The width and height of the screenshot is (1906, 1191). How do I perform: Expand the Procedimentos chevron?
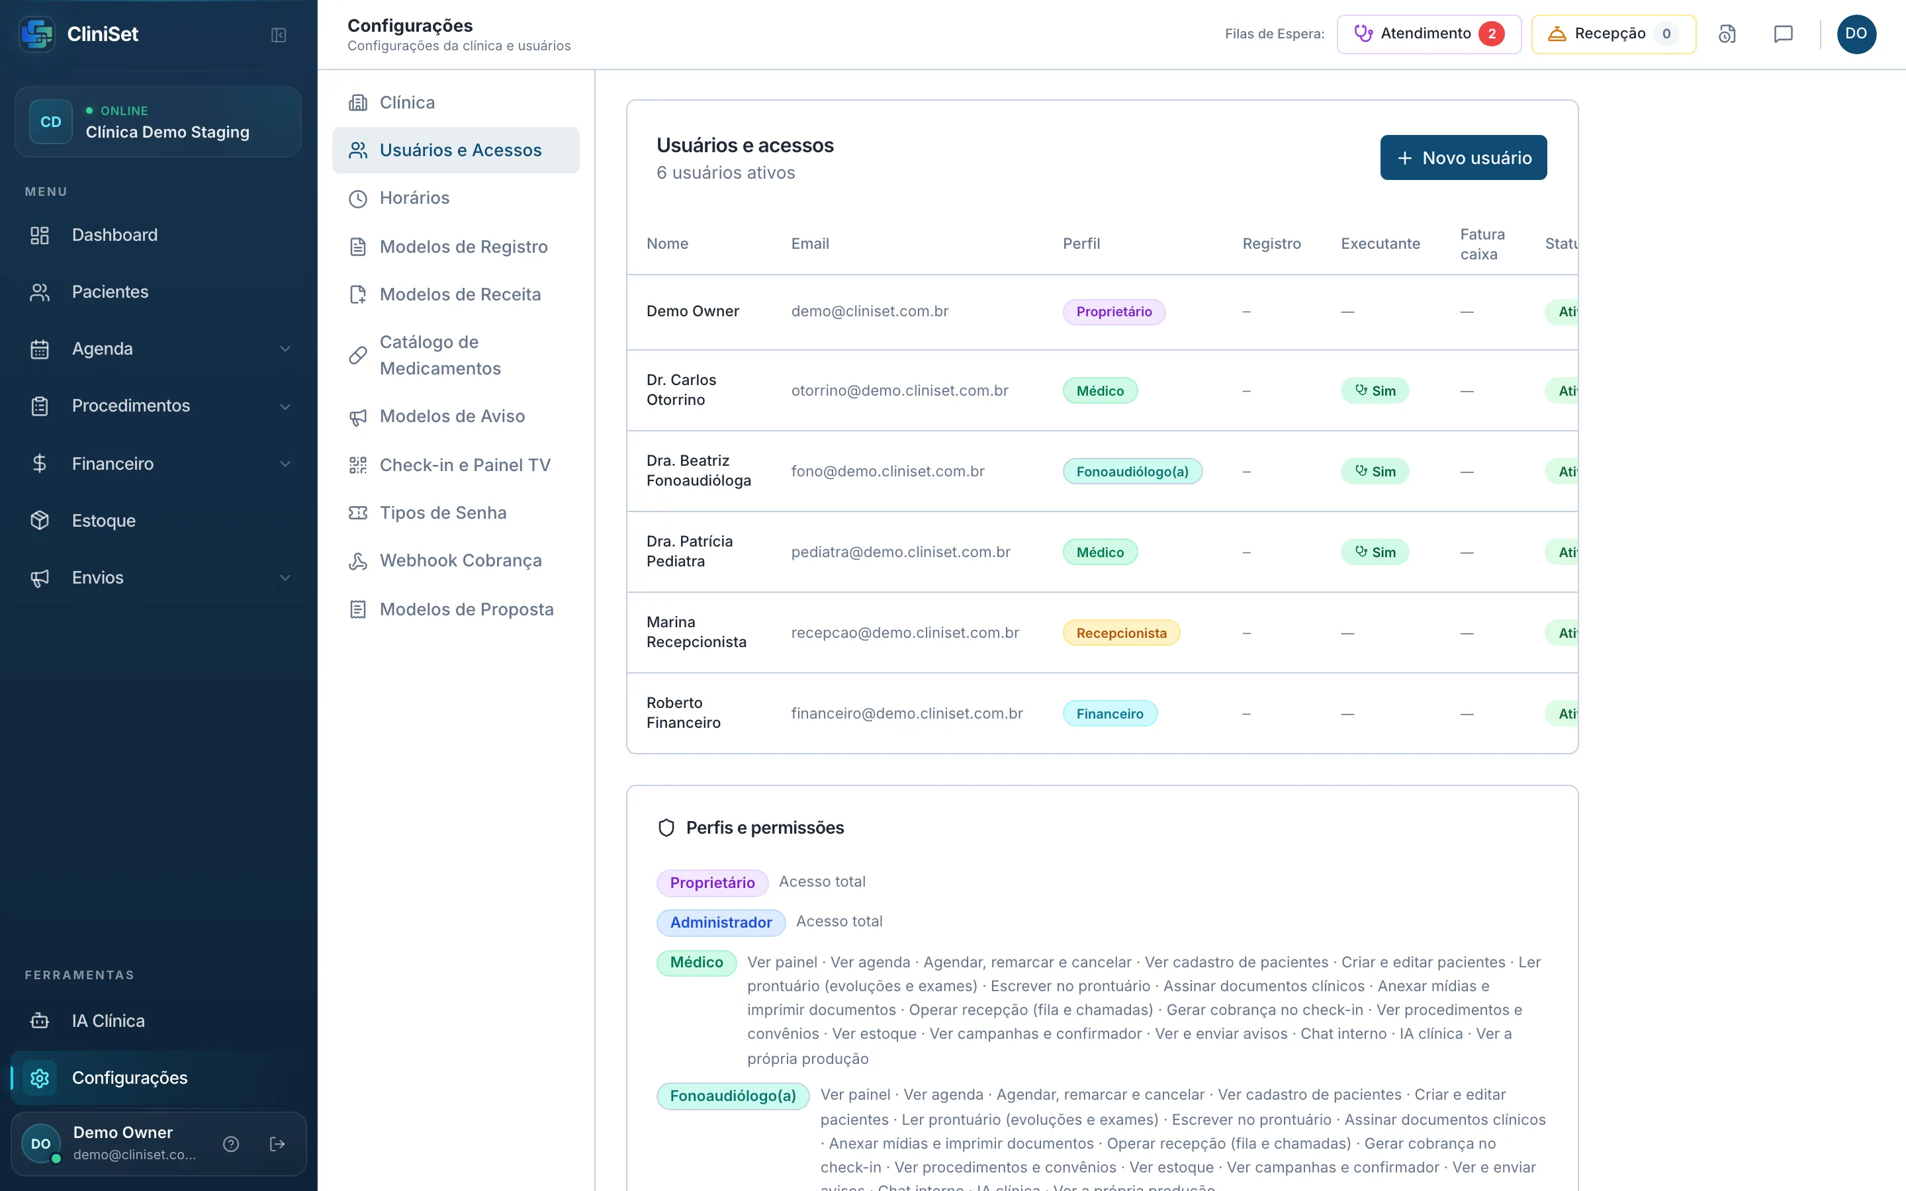[x=285, y=406]
